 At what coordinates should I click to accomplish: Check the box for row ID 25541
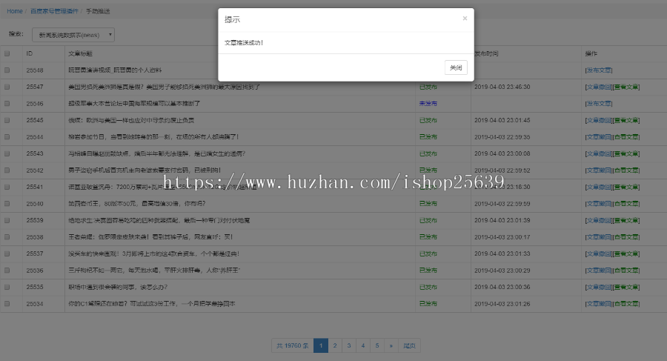coord(7,187)
